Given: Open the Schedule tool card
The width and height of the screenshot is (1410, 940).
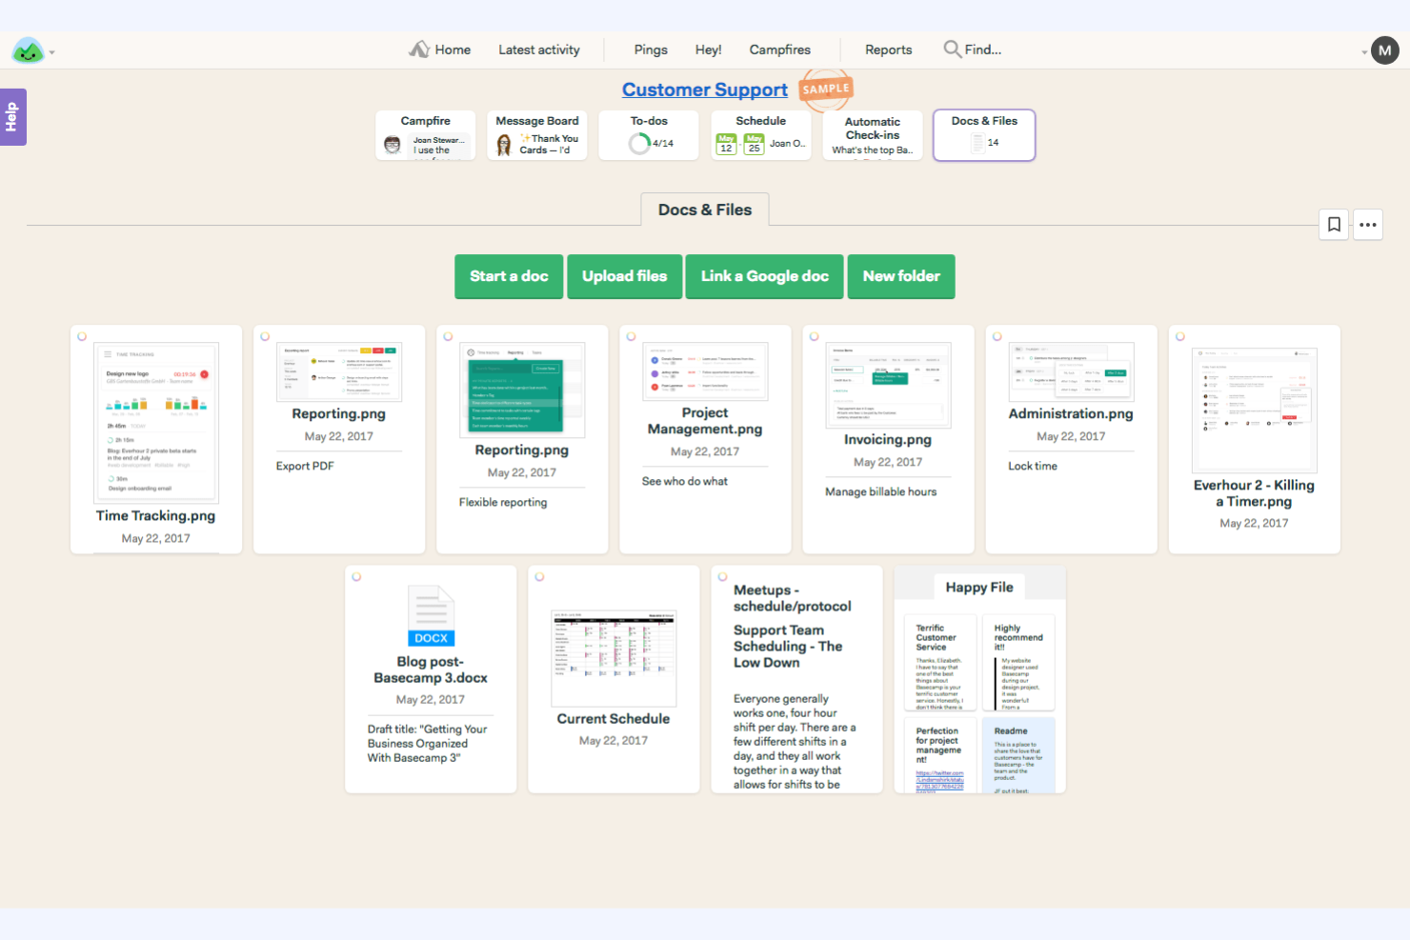Looking at the screenshot, I should click(760, 134).
